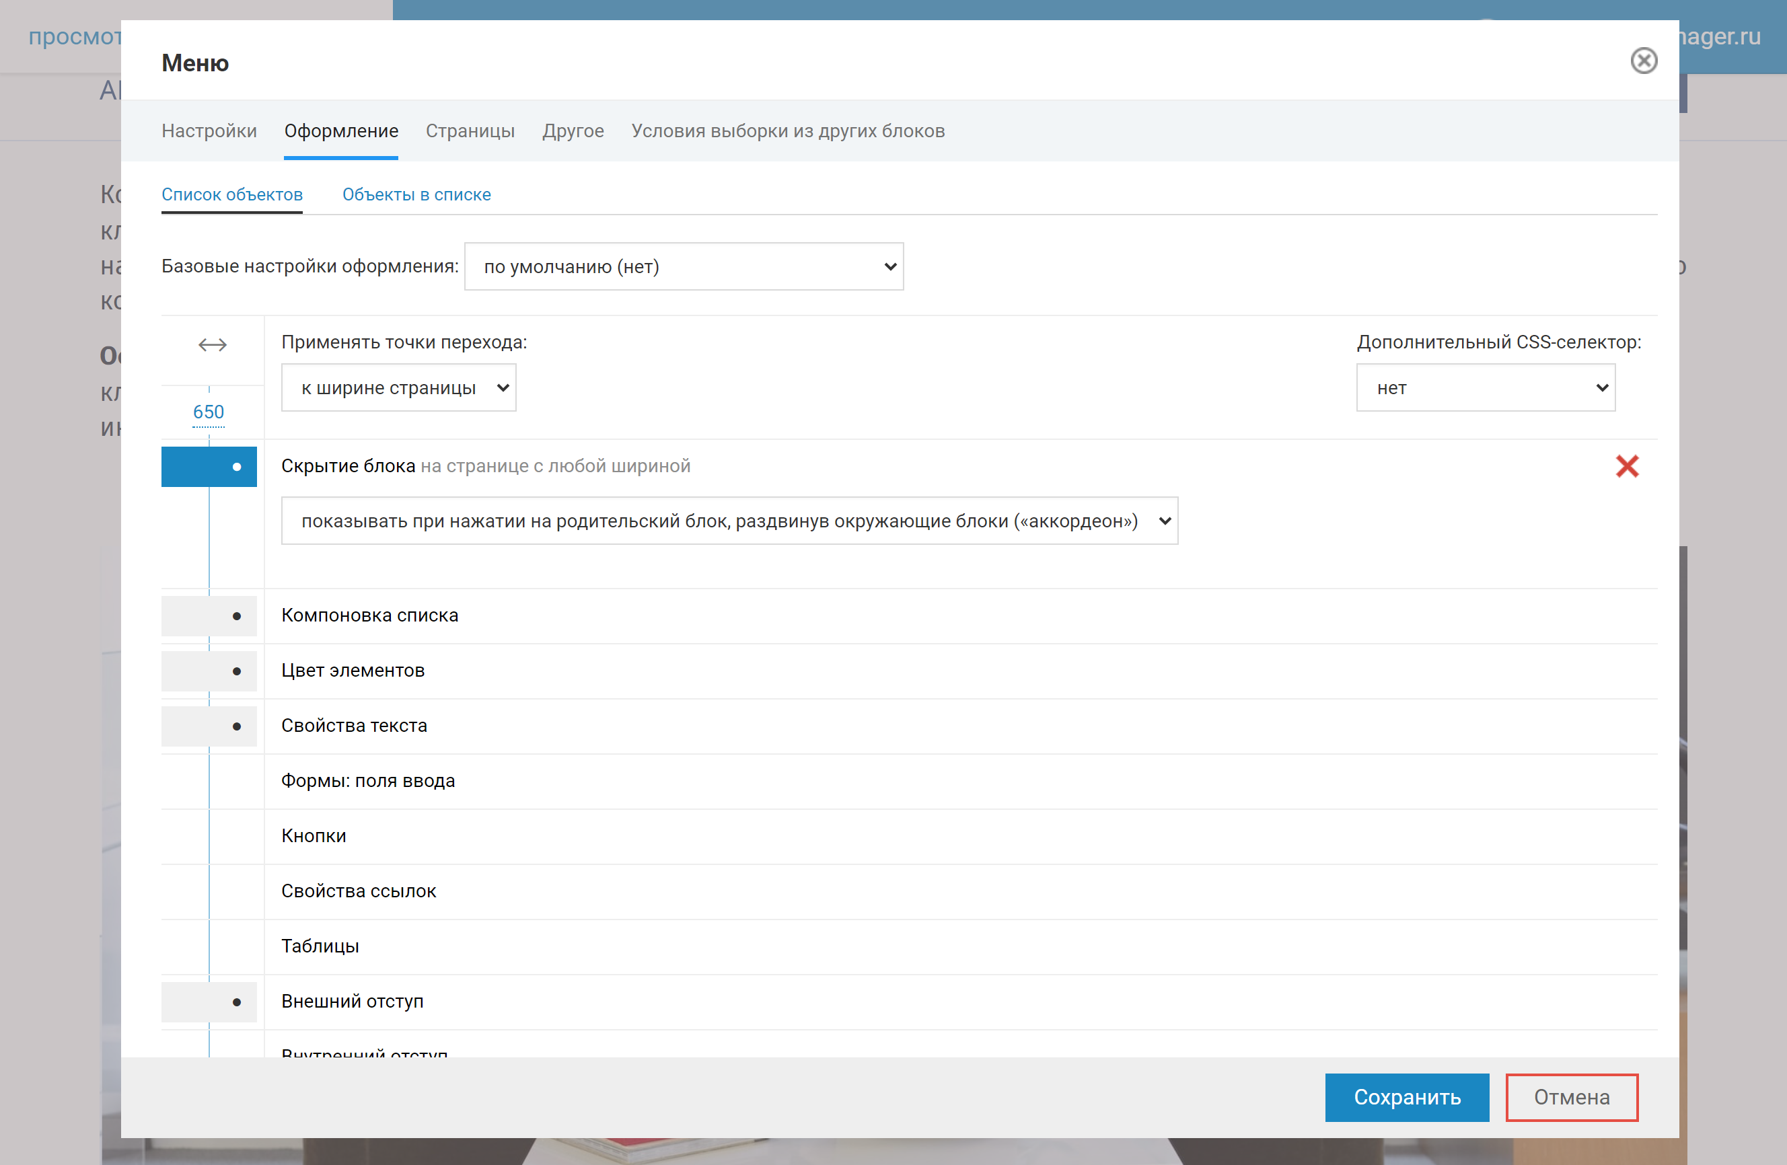Expand the Кнопки section row
Image resolution: width=1787 pixels, height=1165 pixels.
point(314,836)
